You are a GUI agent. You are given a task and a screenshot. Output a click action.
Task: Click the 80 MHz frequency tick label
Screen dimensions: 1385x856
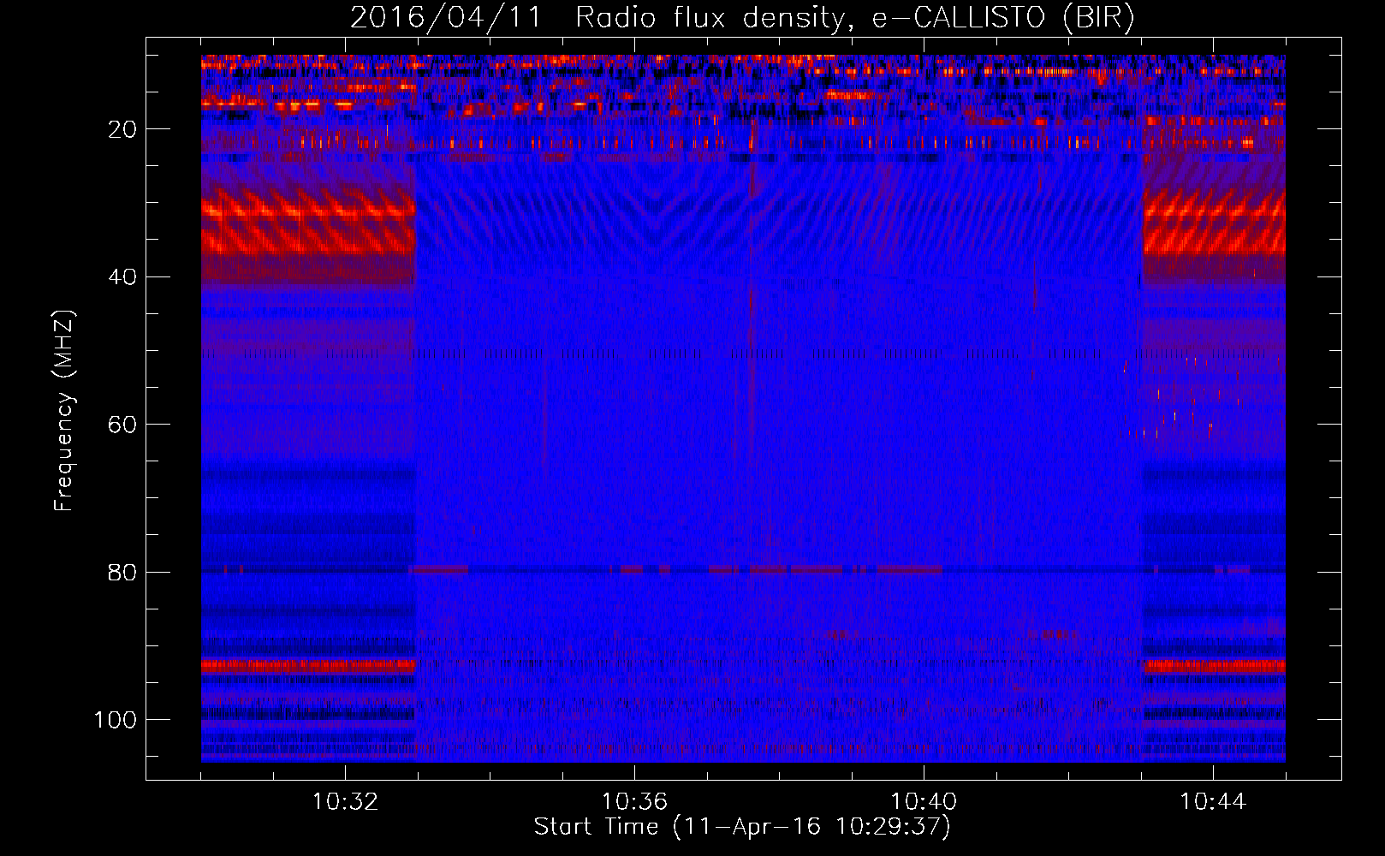[x=122, y=572]
